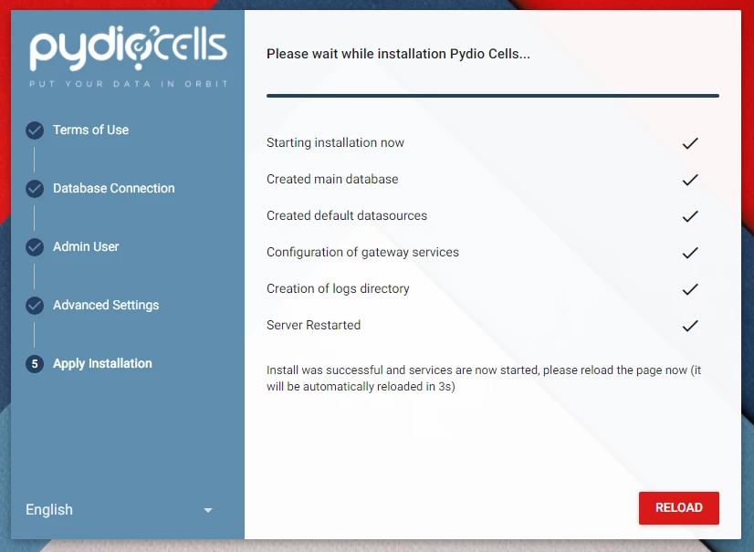754x552 pixels.
Task: Click the Admin User step checkmark icon
Action: point(35,247)
